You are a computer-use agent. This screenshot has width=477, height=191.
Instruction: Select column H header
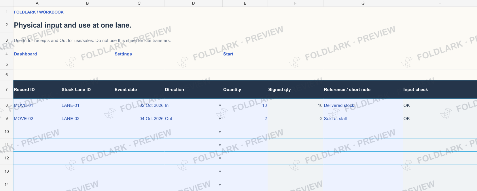(x=440, y=3)
